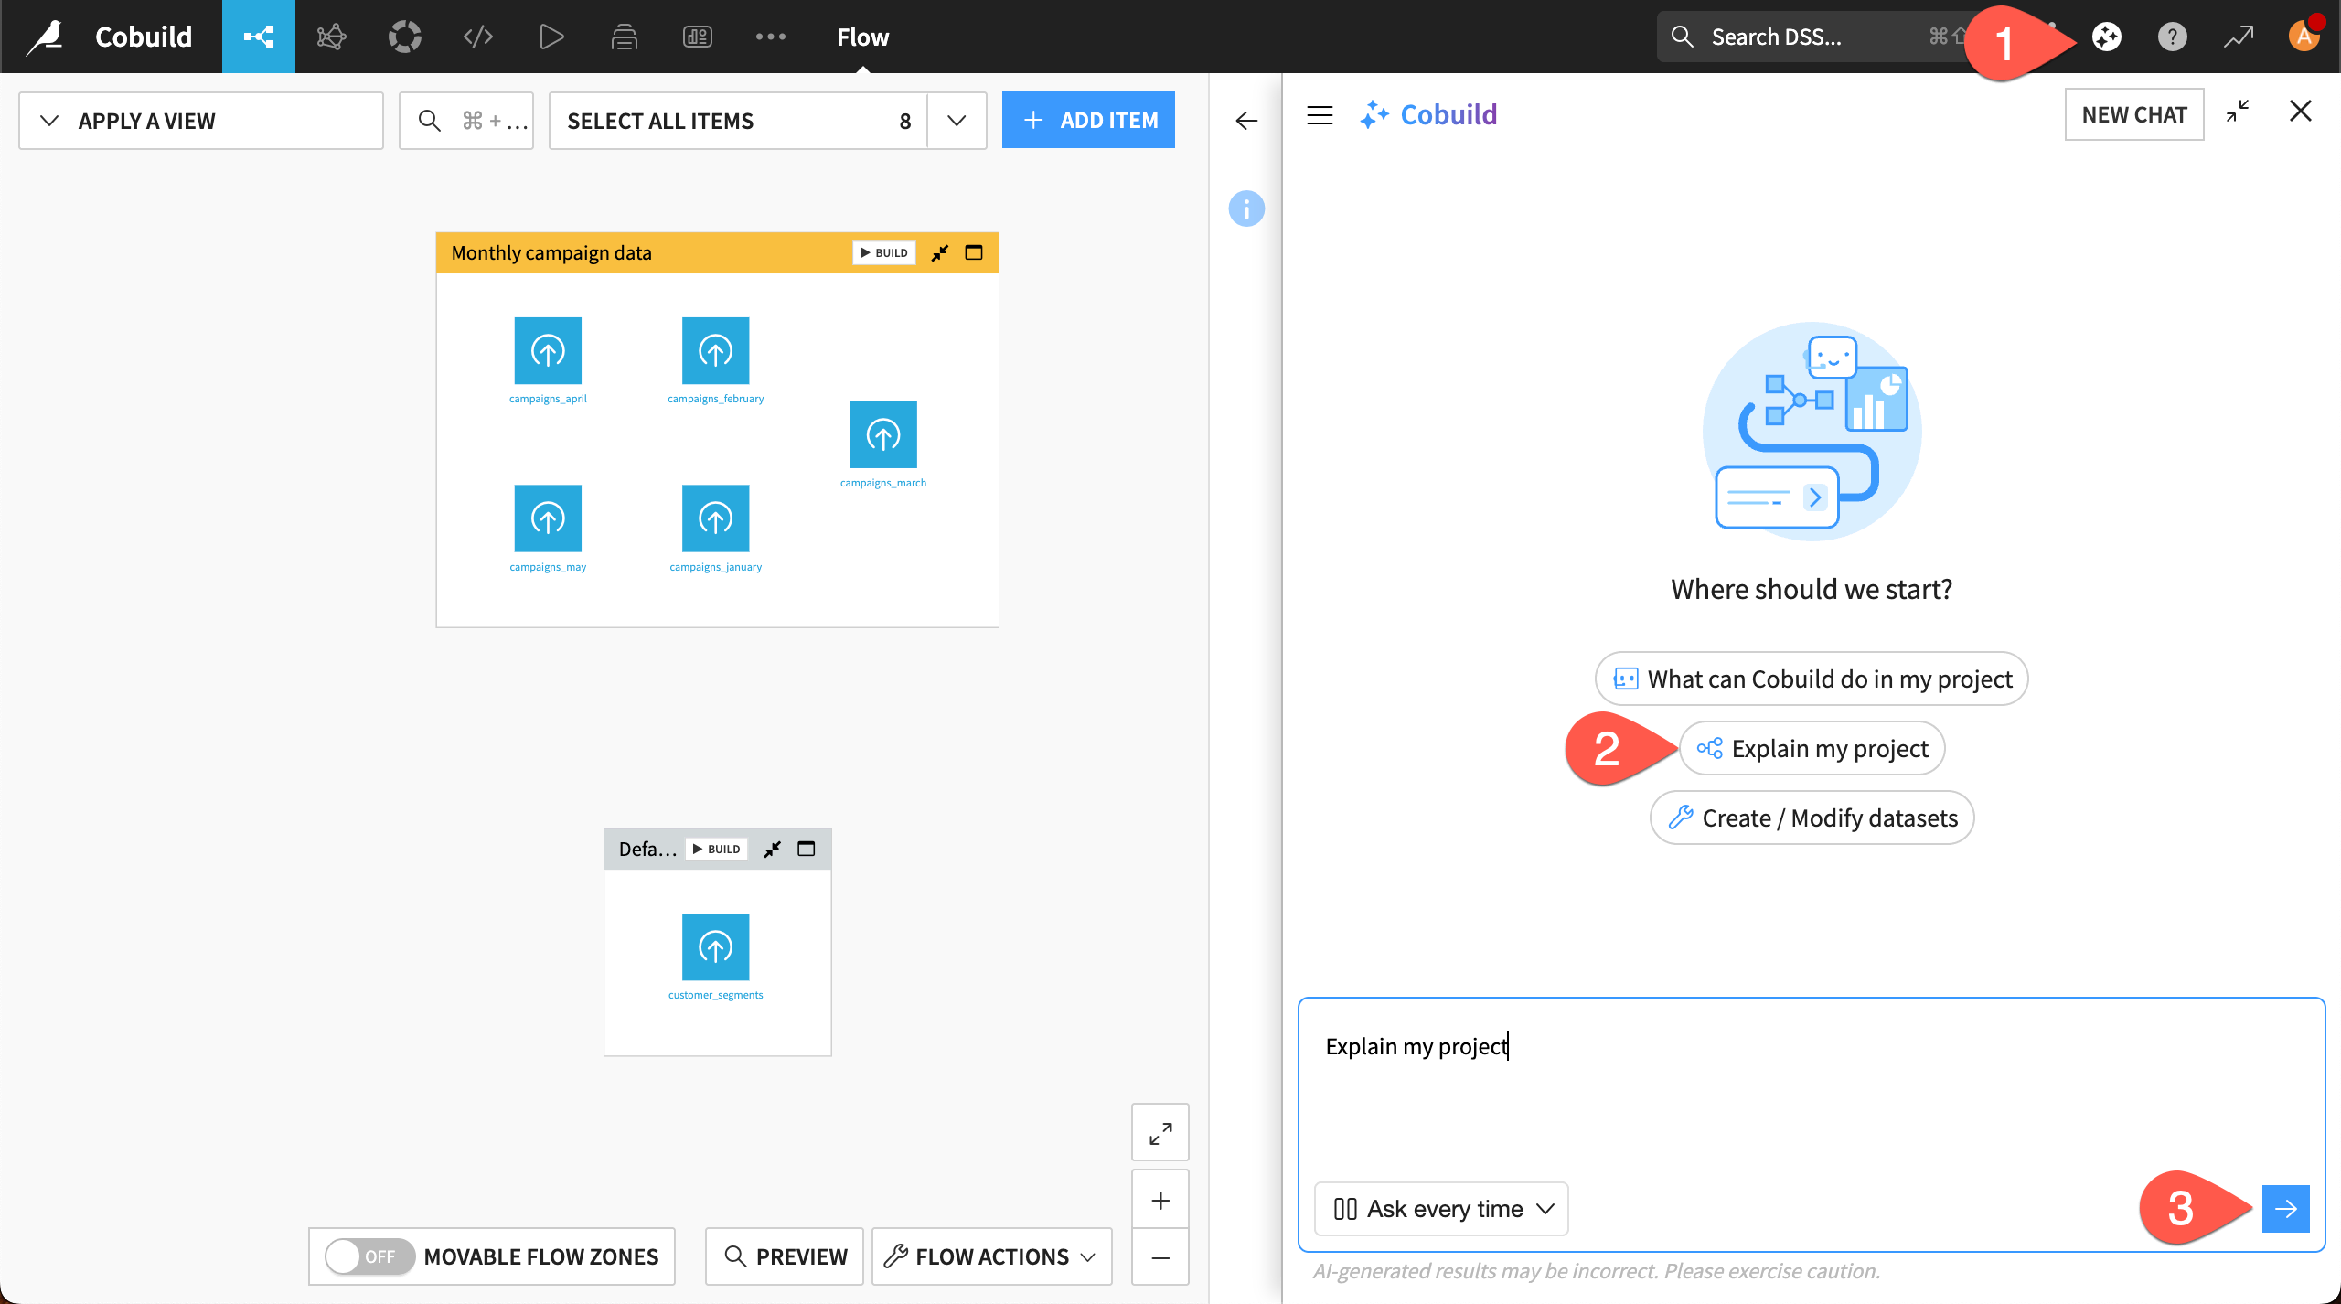Collapse the Default zone
This screenshot has width=2341, height=1304.
pos(773,850)
